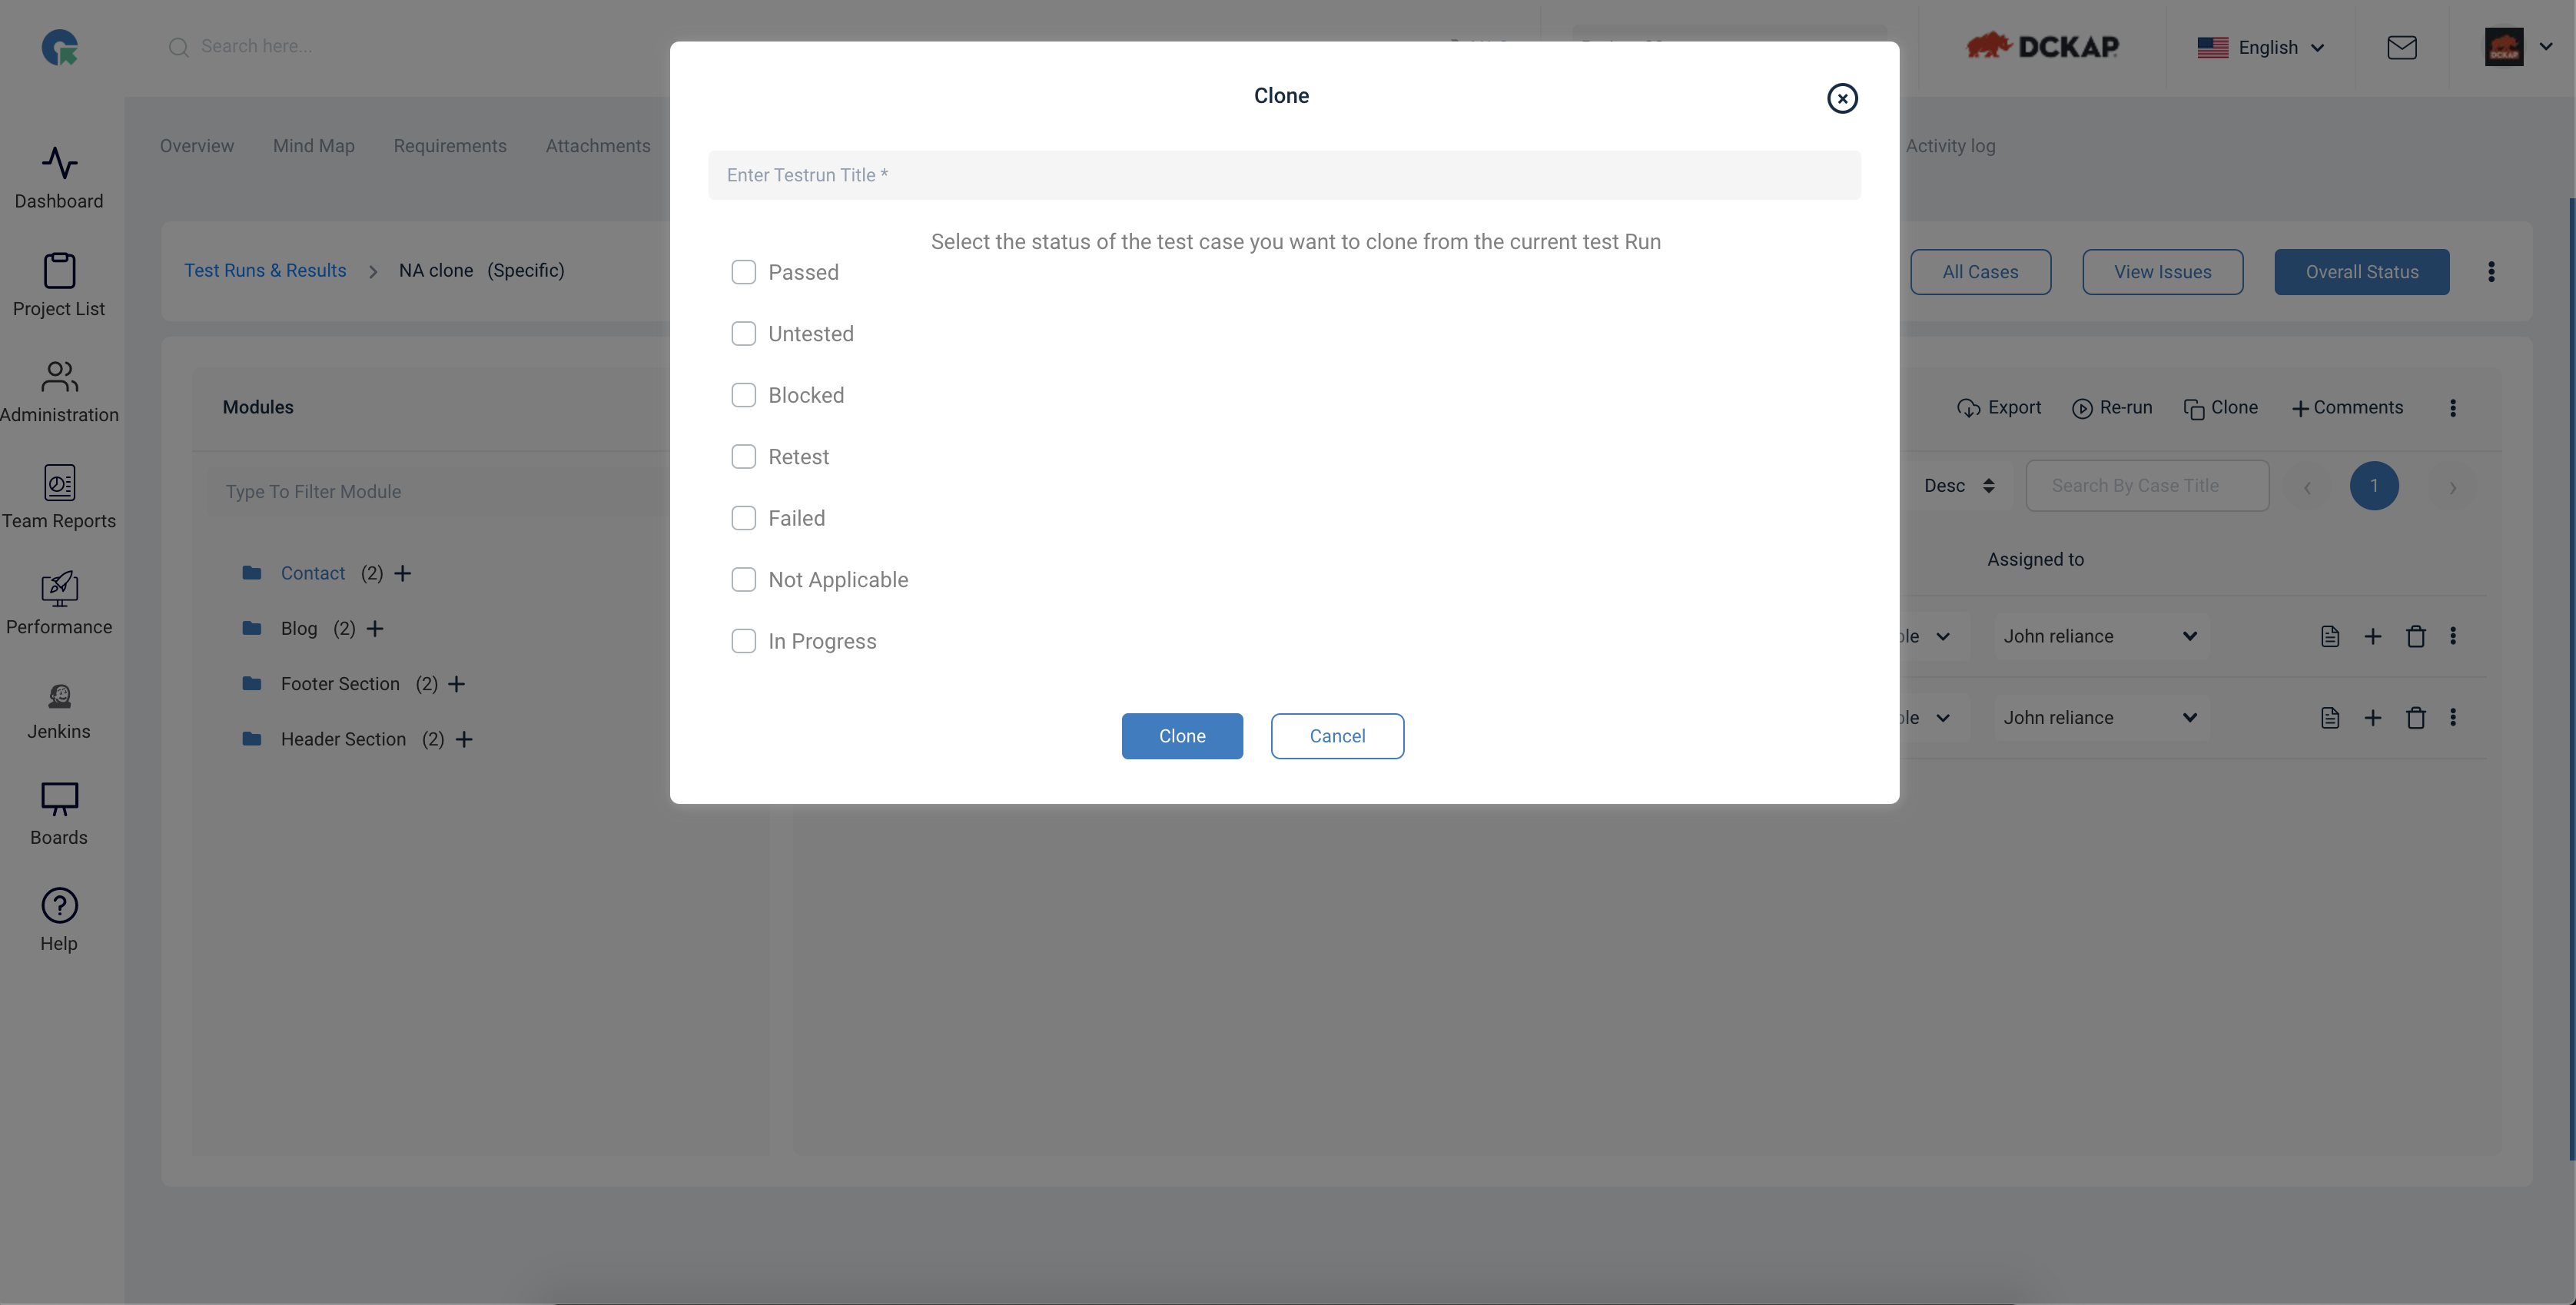Tick the Blocked checkbox
The width and height of the screenshot is (2576, 1305).
click(x=743, y=395)
